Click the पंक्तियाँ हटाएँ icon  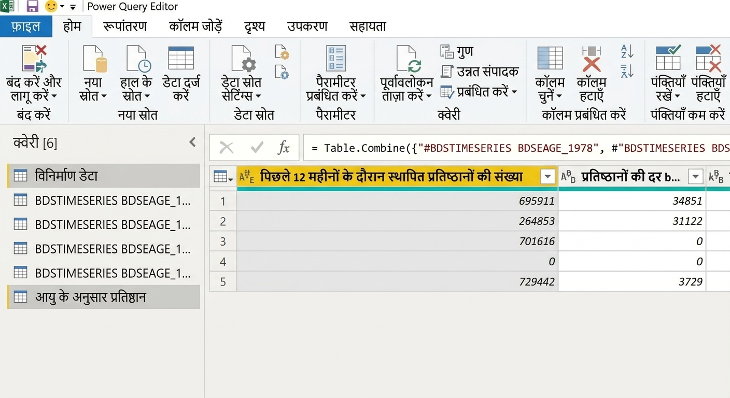coord(708,58)
